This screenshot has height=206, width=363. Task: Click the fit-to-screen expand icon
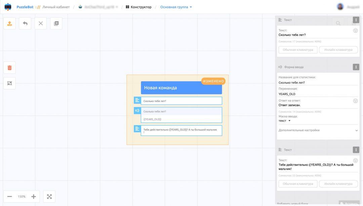coord(49,197)
